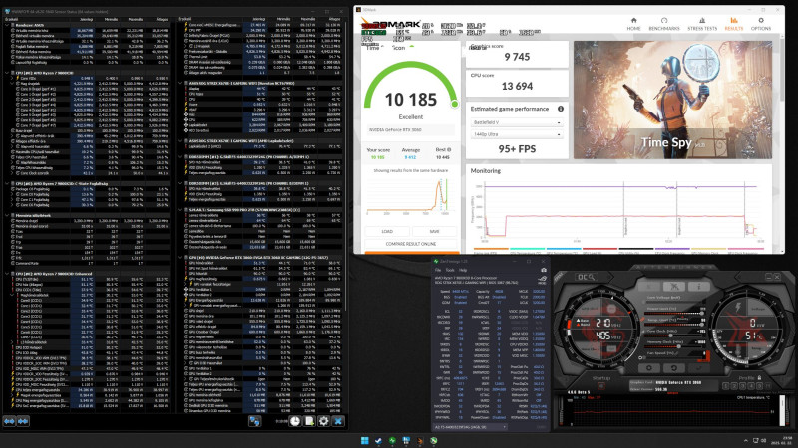Show hidden system tray icons

[746, 440]
